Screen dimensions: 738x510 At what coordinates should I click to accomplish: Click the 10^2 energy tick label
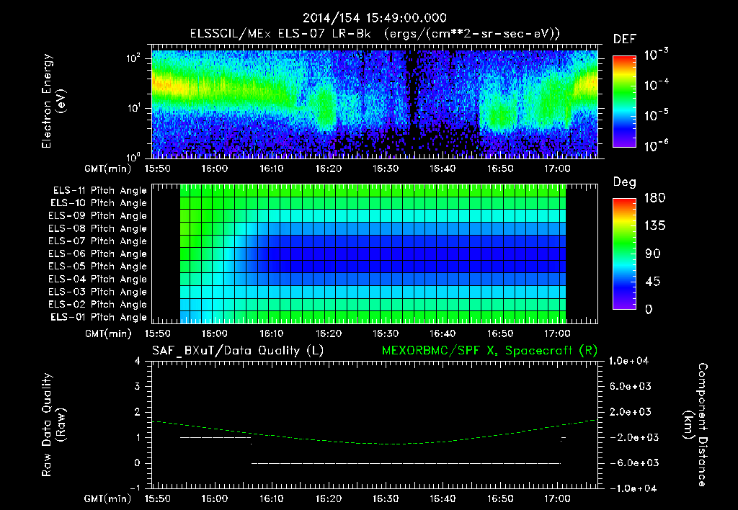[x=133, y=59]
